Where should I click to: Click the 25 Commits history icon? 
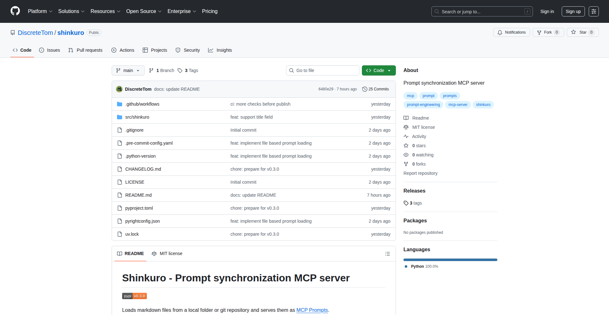click(x=365, y=89)
